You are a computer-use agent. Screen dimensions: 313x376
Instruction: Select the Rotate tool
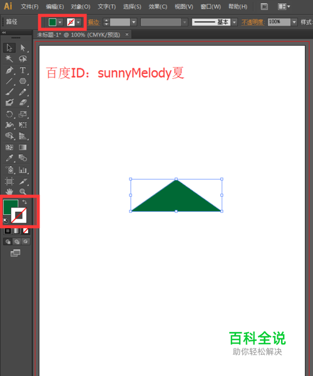point(9,114)
